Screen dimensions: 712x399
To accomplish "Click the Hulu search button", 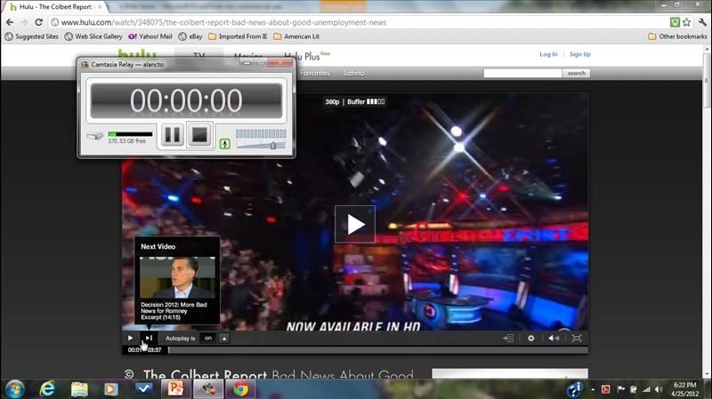I will (x=576, y=73).
